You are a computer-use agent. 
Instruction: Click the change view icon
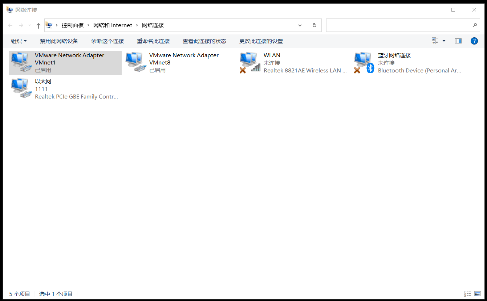point(435,41)
